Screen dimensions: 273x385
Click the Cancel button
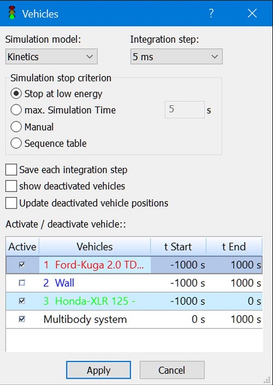point(172,370)
